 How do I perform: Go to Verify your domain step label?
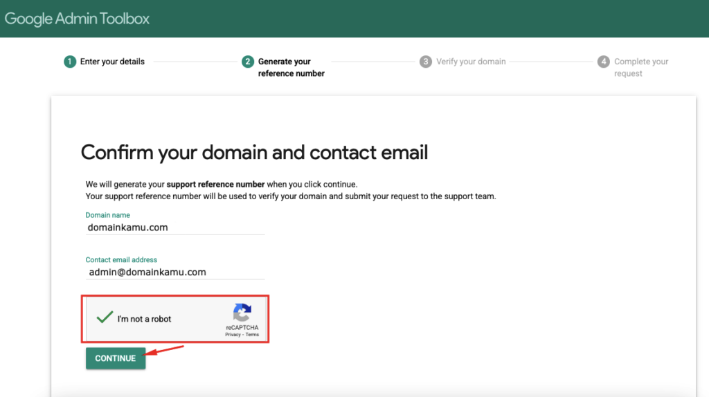pyautogui.click(x=471, y=62)
